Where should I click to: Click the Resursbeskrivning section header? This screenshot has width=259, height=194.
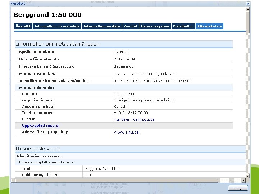point(130,149)
